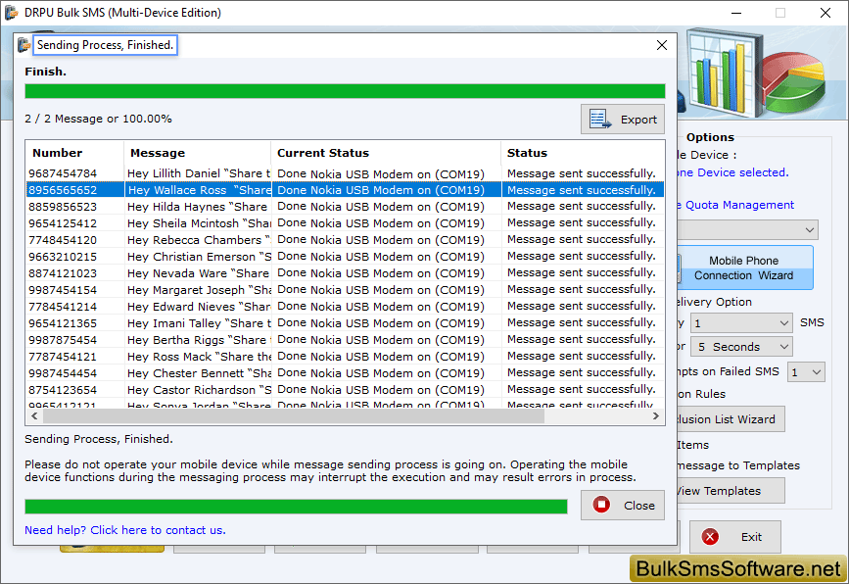Click the Exclusion List Wizard button
The width and height of the screenshot is (849, 584).
pos(731,419)
